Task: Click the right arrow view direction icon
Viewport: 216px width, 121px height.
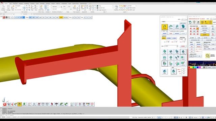Action: point(197,31)
